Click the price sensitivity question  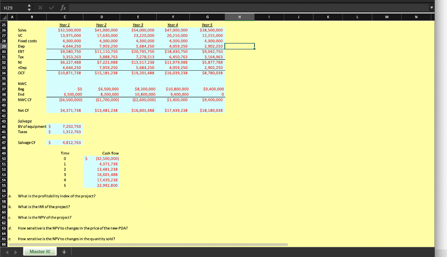(73, 228)
